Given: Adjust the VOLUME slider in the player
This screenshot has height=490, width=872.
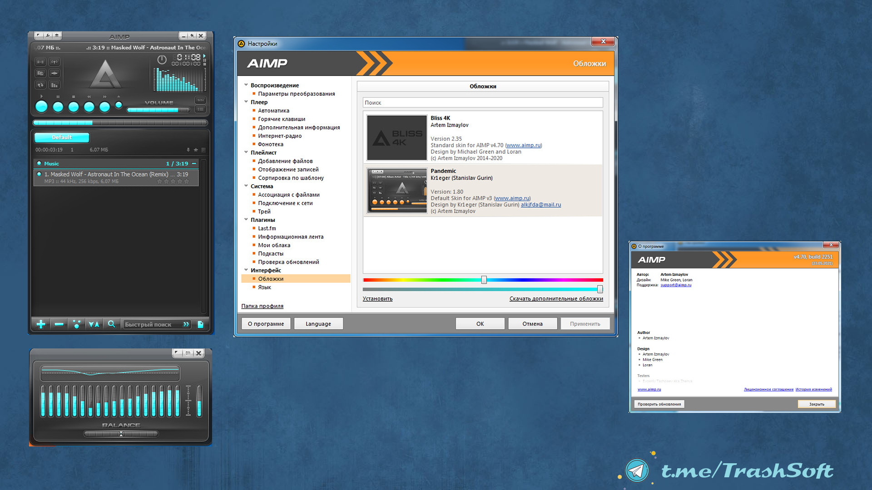Looking at the screenshot, I should [x=159, y=110].
